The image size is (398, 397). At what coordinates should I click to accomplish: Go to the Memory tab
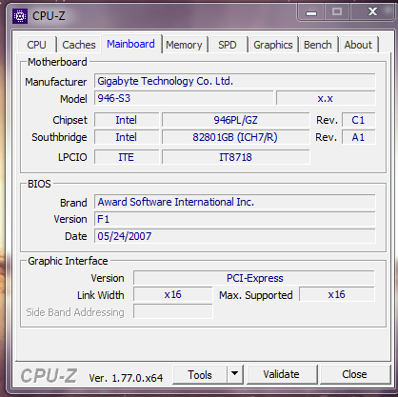(184, 45)
